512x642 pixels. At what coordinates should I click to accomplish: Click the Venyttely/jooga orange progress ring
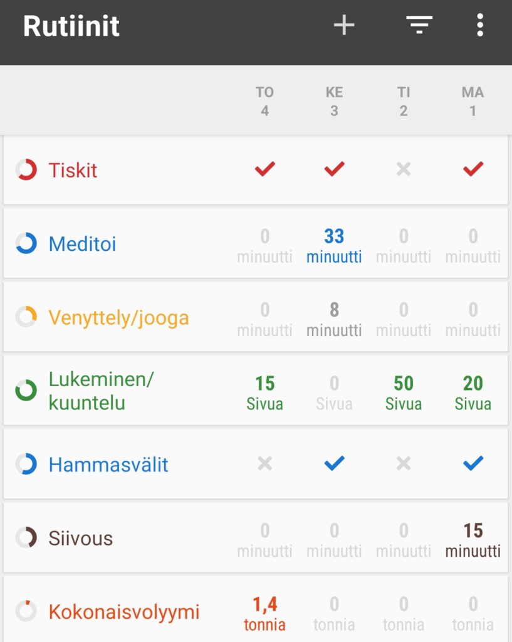(x=26, y=317)
